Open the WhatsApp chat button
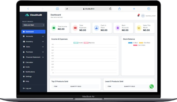This screenshot has height=102, width=177. coord(151,86)
